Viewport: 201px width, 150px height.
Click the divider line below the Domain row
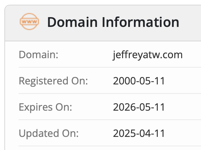click(x=110, y=67)
